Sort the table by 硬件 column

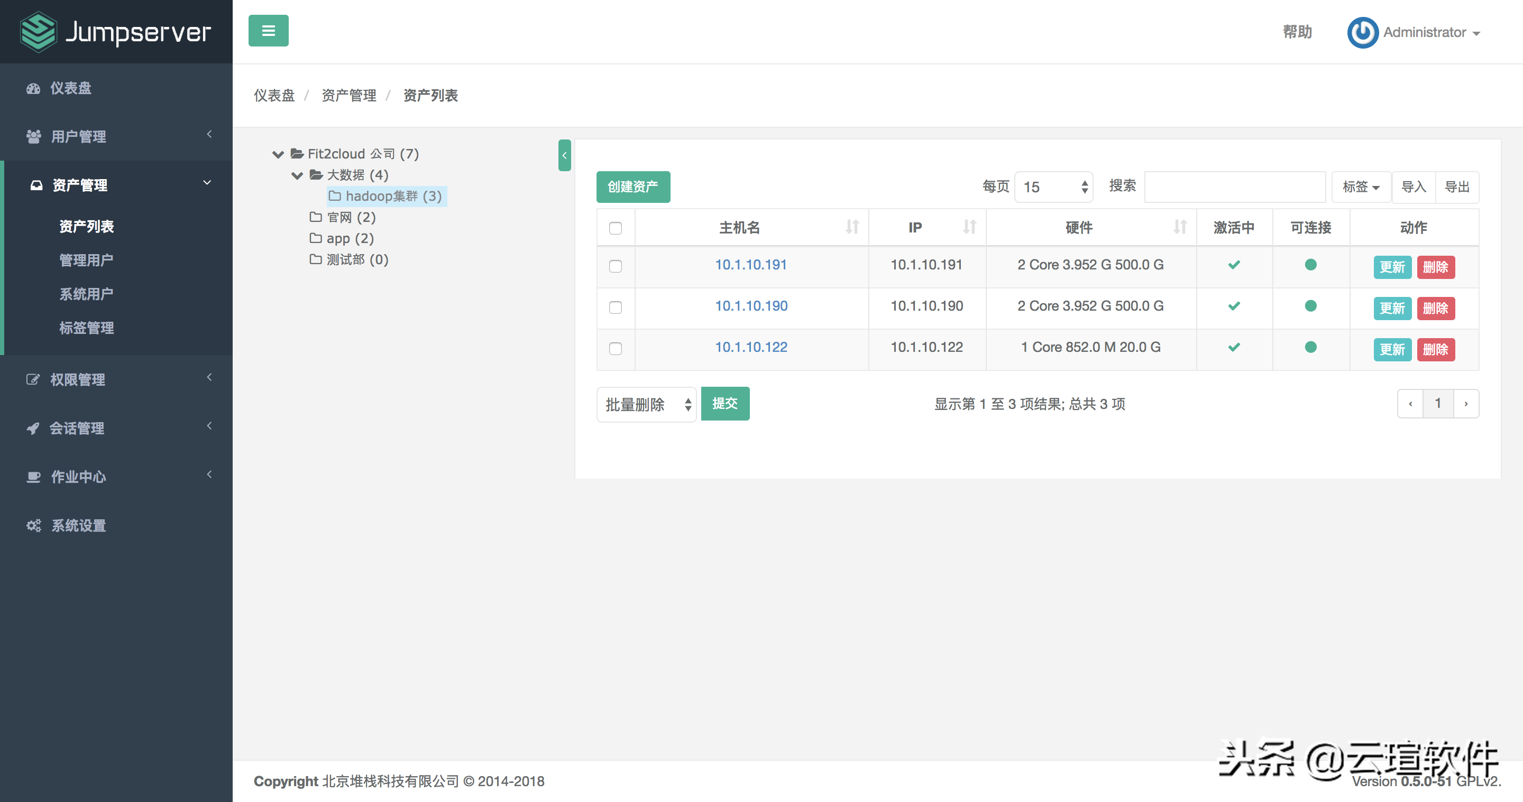1179,227
